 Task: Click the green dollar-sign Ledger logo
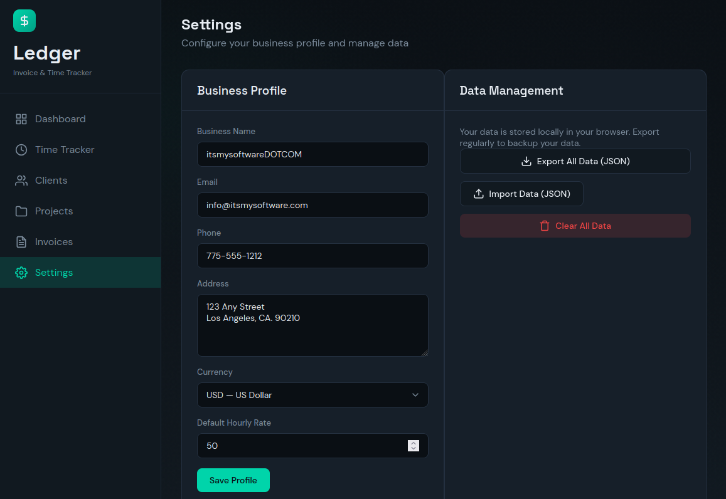click(x=24, y=21)
